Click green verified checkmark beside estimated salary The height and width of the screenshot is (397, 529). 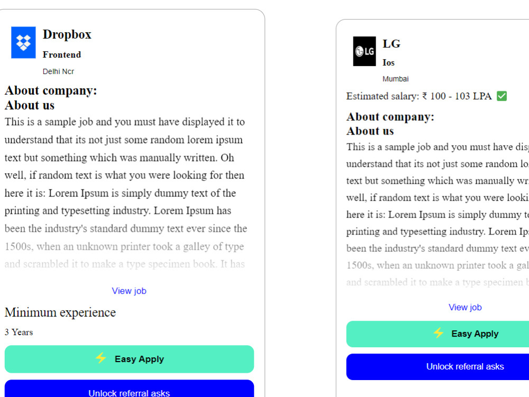(x=501, y=96)
